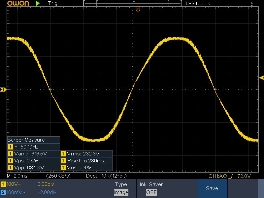Click the Save button
264x198 pixels.
click(212, 188)
